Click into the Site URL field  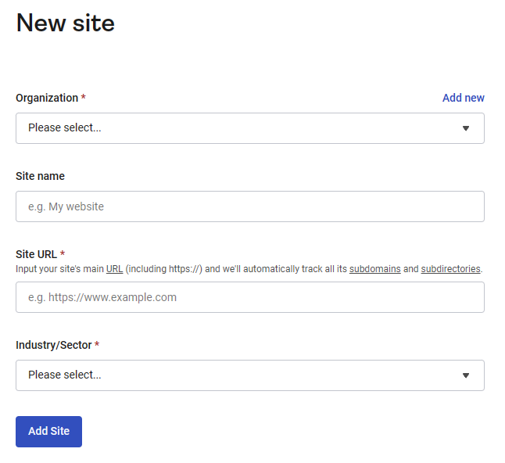pyautogui.click(x=249, y=297)
